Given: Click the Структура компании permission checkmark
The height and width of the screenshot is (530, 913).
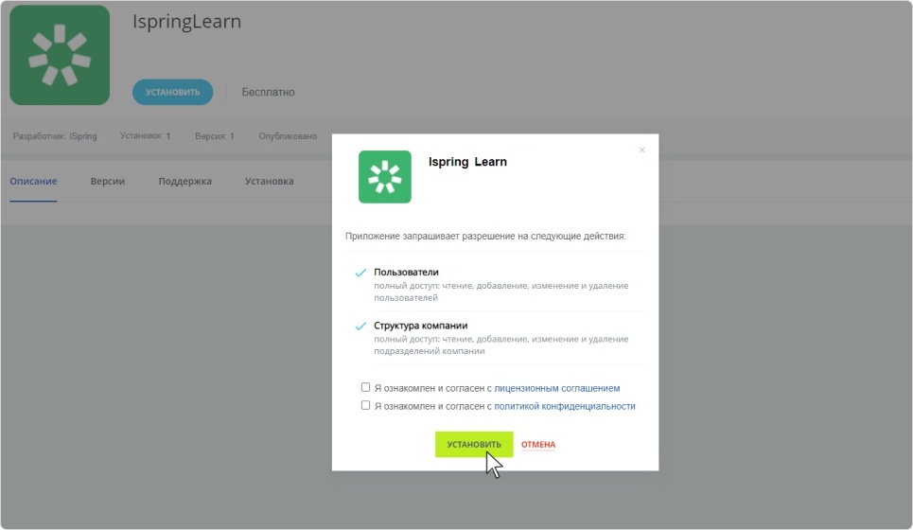Looking at the screenshot, I should [x=360, y=327].
